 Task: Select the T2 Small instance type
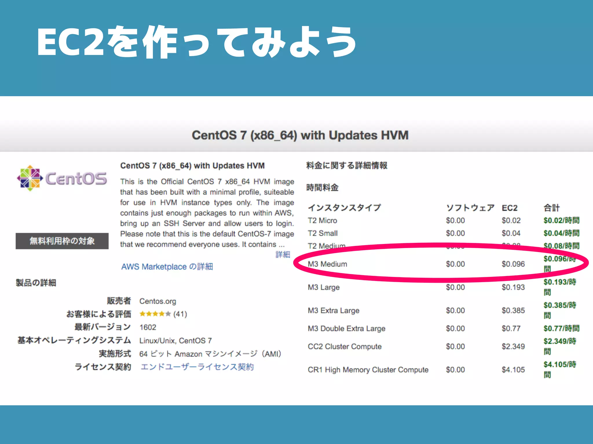pos(323,233)
